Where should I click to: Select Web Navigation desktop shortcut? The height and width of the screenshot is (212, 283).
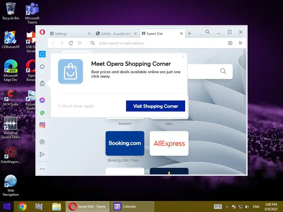pos(11,185)
